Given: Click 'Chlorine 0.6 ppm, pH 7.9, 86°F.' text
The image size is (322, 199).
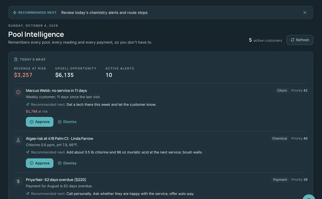Looking at the screenshot, I should [52, 145].
